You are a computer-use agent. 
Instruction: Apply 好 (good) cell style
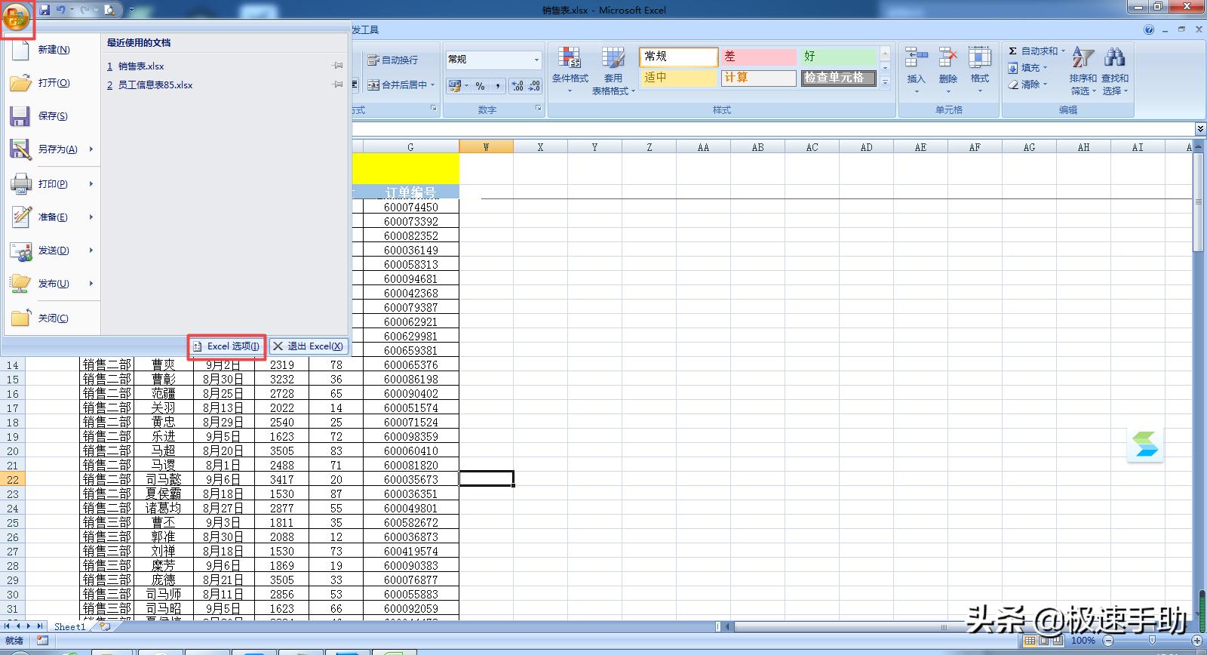[839, 57]
